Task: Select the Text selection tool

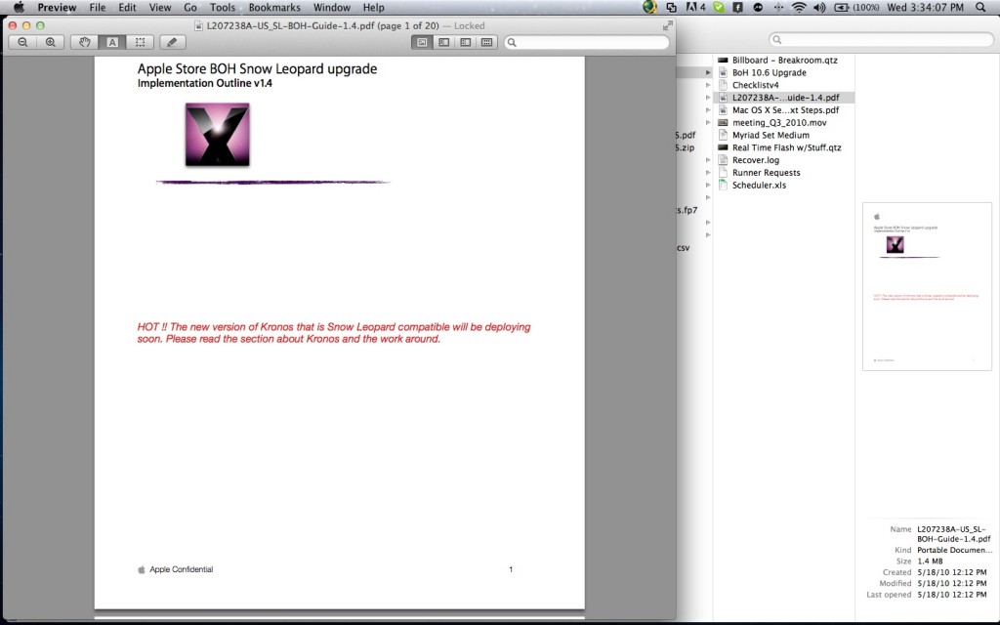Action: coord(112,42)
